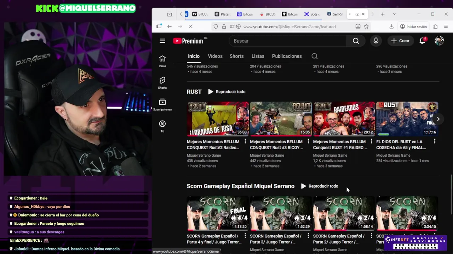Open Shorts in the left sidebar
This screenshot has width=453, height=254.
point(162,83)
